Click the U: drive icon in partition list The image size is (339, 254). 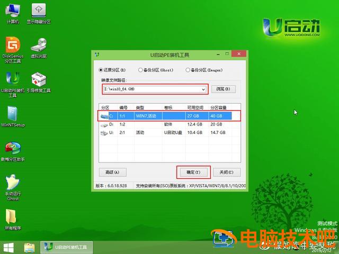(x=104, y=133)
